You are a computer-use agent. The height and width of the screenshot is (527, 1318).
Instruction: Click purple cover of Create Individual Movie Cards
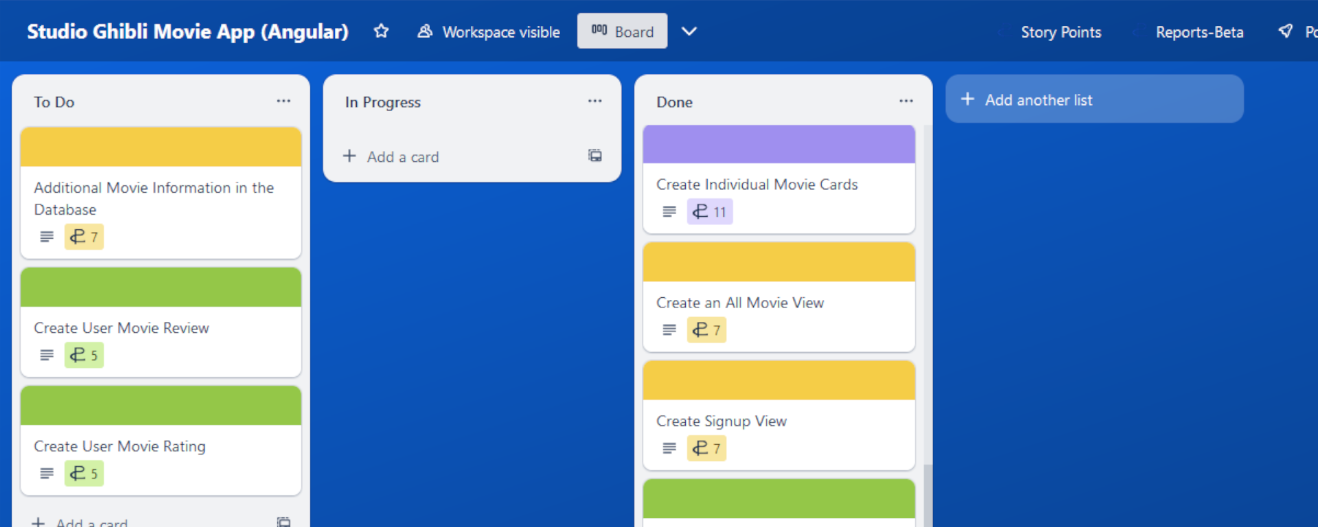779,144
